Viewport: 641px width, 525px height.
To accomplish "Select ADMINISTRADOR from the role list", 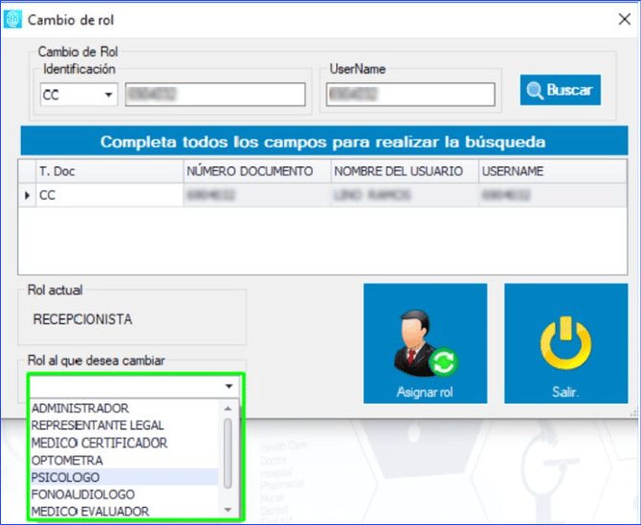I will 79,408.
